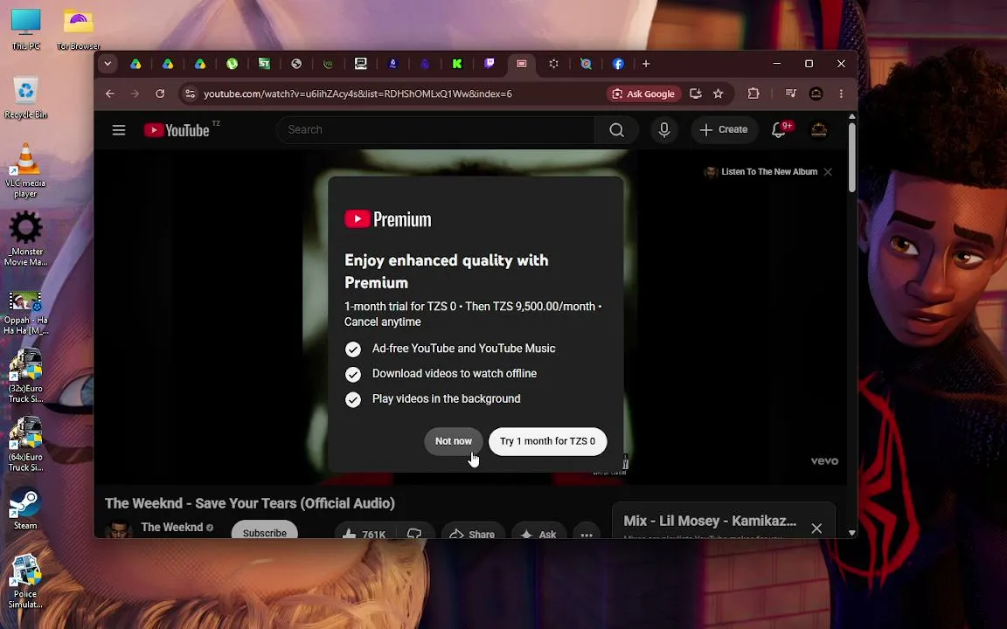Open YouTube account avatar menu
The image size is (1007, 629).
point(819,130)
